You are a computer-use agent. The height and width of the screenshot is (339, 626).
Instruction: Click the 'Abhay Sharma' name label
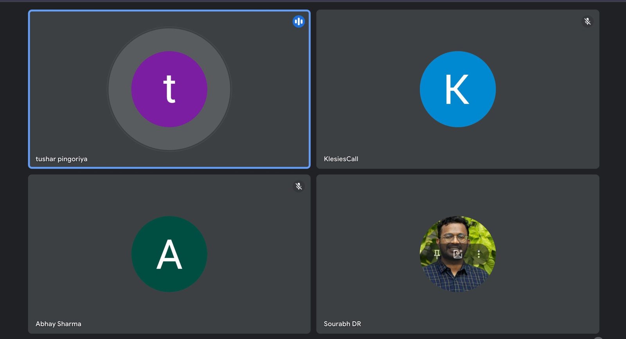58,324
